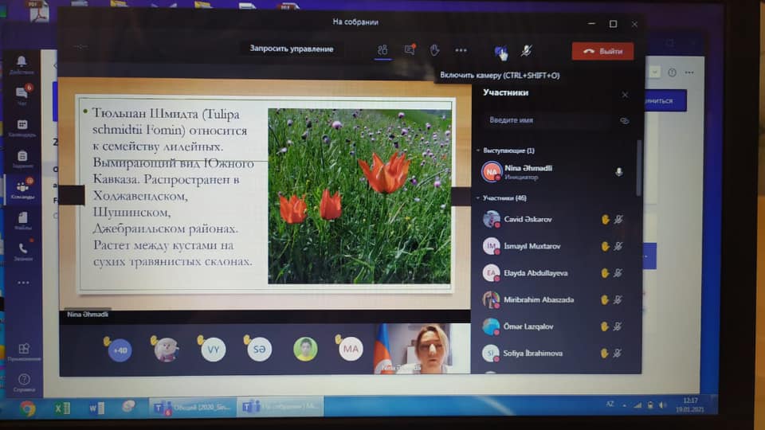
Task: Click the AZ language indicator in tray
Action: tap(610, 405)
